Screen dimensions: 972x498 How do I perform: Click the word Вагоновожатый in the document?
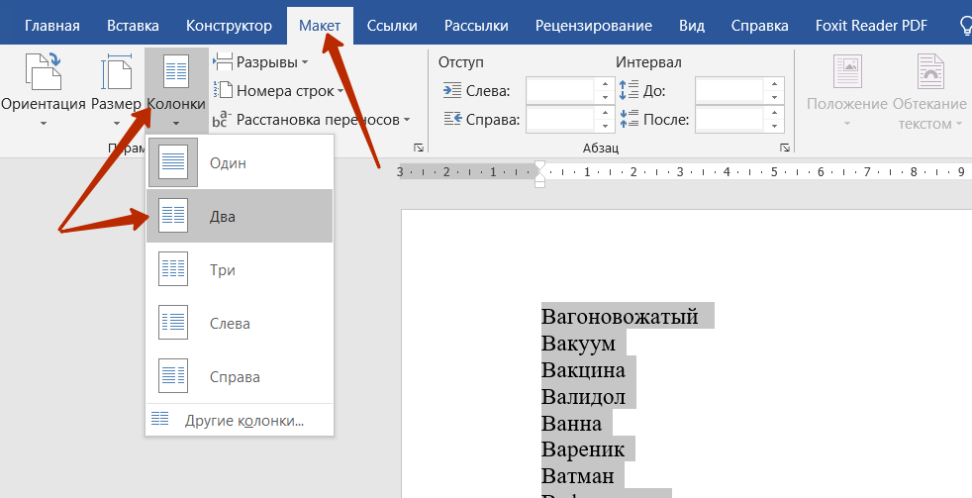(x=620, y=316)
